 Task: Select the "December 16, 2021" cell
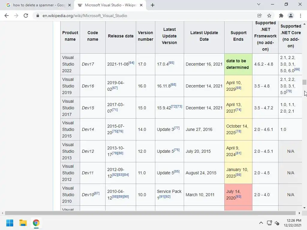pyautogui.click(x=204, y=64)
